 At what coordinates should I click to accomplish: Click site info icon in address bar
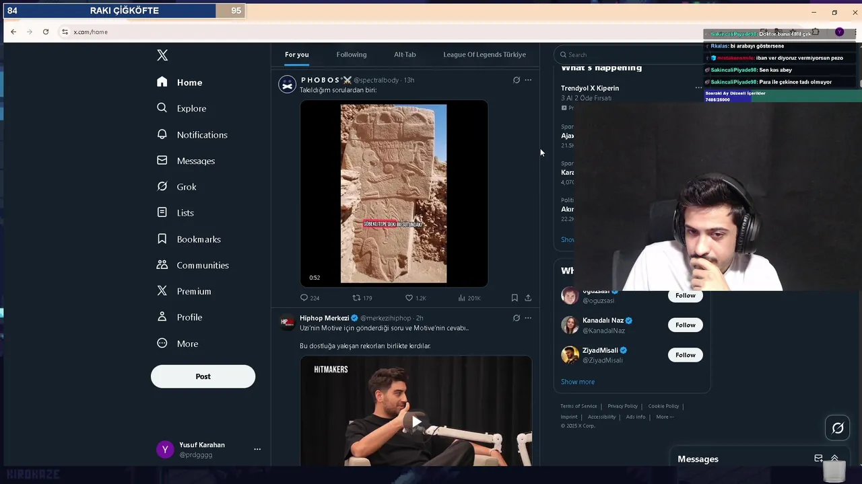tap(65, 32)
